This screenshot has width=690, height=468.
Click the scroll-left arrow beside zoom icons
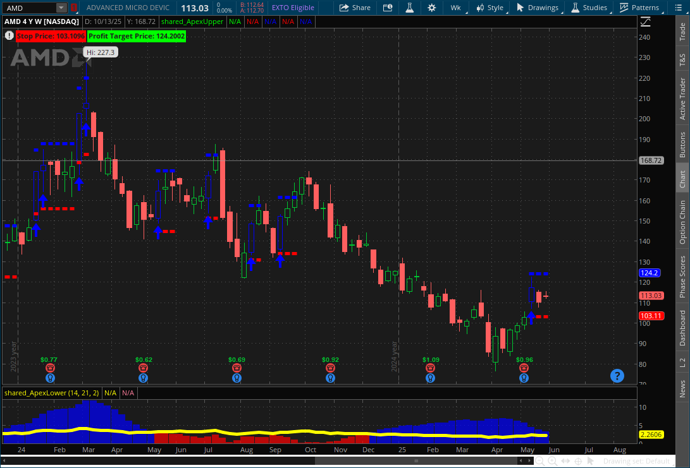[521, 461]
